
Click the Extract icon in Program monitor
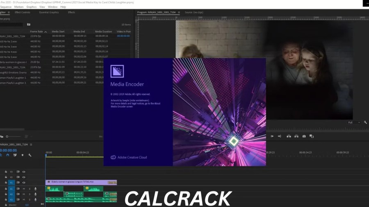[x=296, y=136]
